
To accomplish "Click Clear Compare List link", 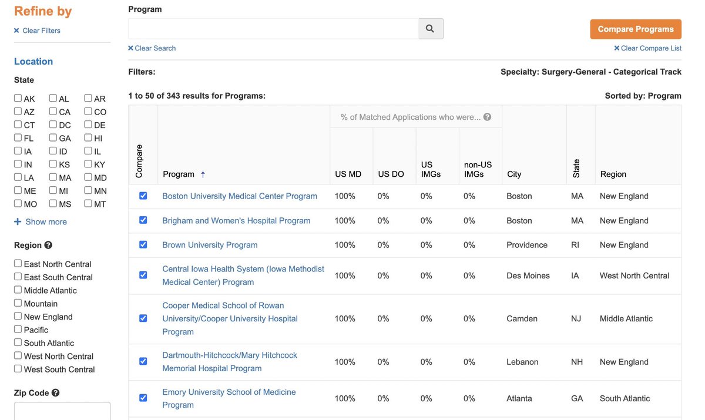I will point(648,48).
